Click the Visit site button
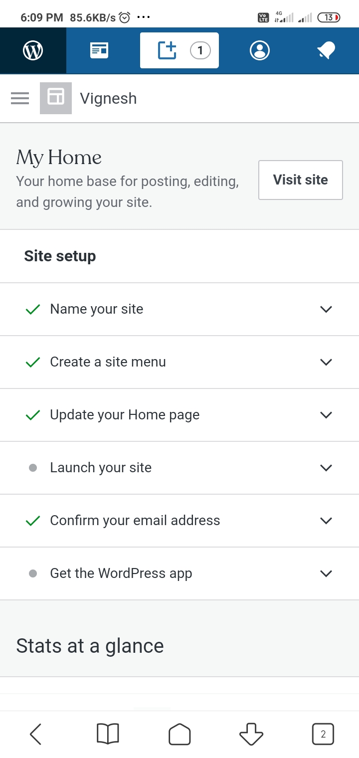Image resolution: width=359 pixels, height=758 pixels. tap(300, 180)
